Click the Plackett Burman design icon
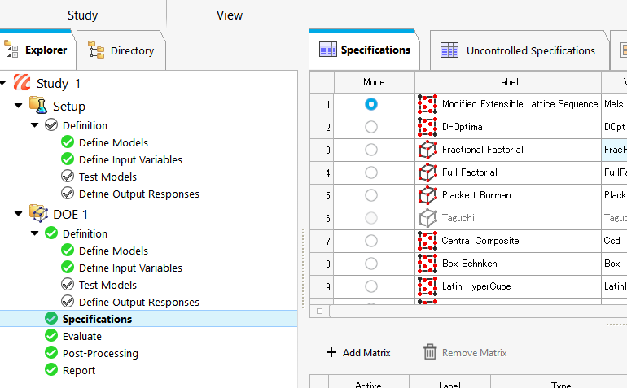Image resolution: width=627 pixels, height=388 pixels. [x=427, y=195]
